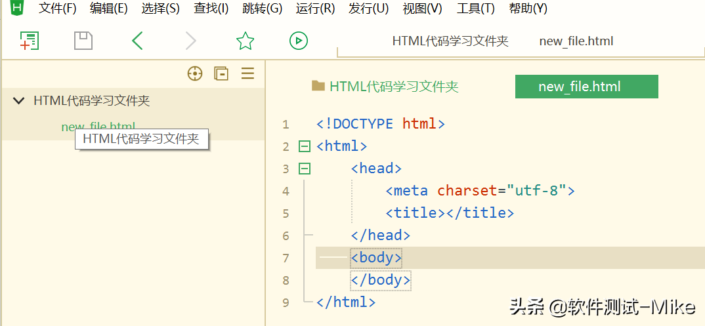Click line number 9 in gutter
Viewport: 705px width, 326px height.
pyautogui.click(x=286, y=302)
